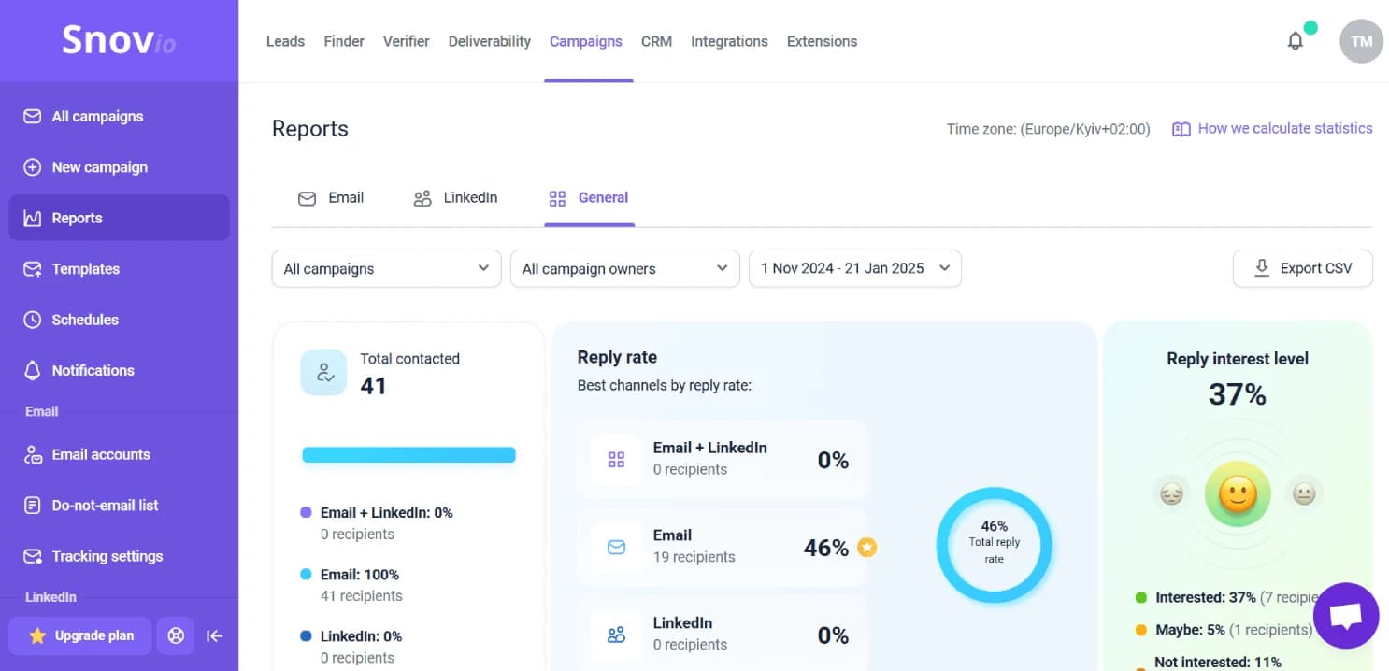Switch to the Email reports tab
Screen dimensions: 1389x671
(331, 198)
